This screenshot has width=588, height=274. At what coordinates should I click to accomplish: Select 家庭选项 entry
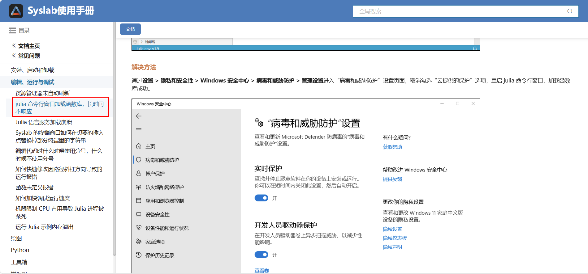point(155,242)
